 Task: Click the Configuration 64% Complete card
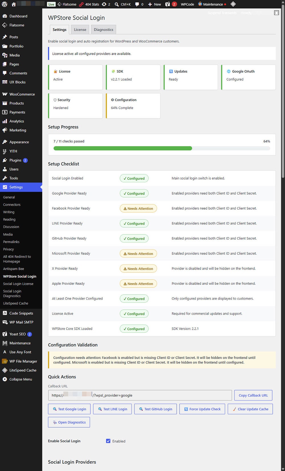pyautogui.click(x=133, y=106)
